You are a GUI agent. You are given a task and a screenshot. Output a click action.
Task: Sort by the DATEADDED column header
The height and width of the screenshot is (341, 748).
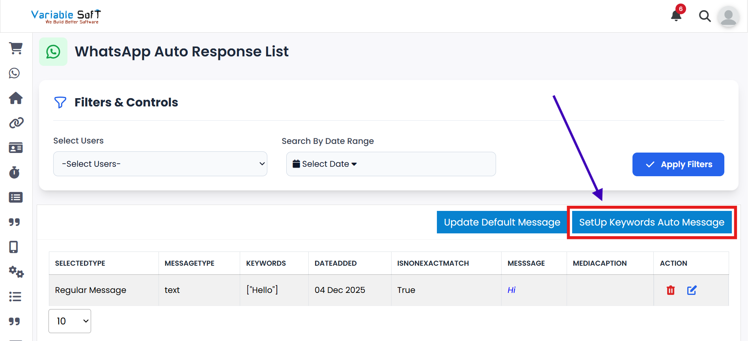pos(335,263)
